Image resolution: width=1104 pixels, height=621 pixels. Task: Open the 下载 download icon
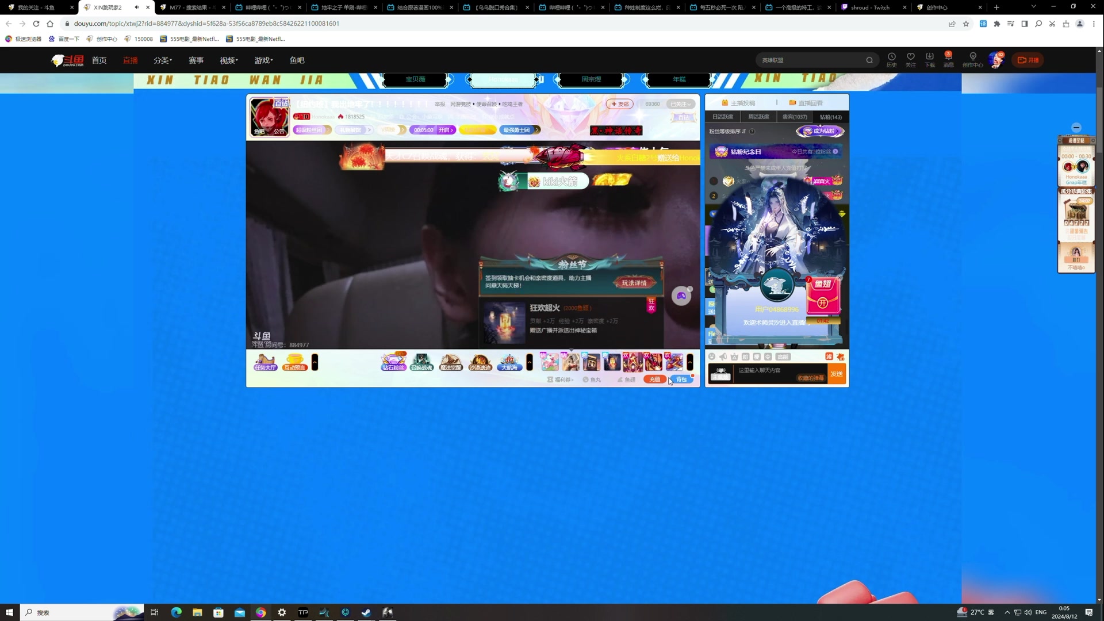pos(929,57)
